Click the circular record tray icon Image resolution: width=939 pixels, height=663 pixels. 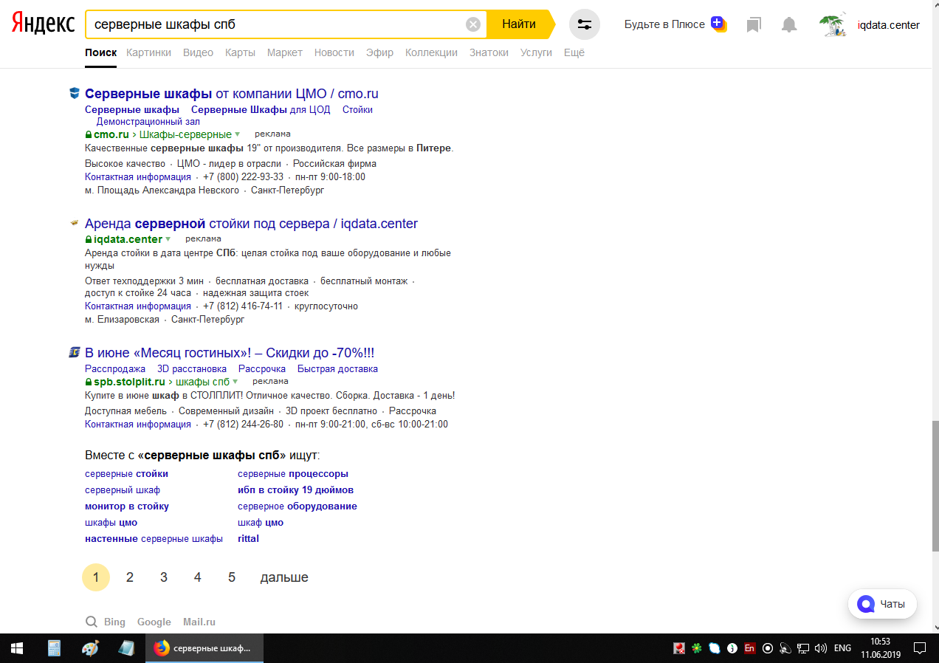click(x=768, y=648)
